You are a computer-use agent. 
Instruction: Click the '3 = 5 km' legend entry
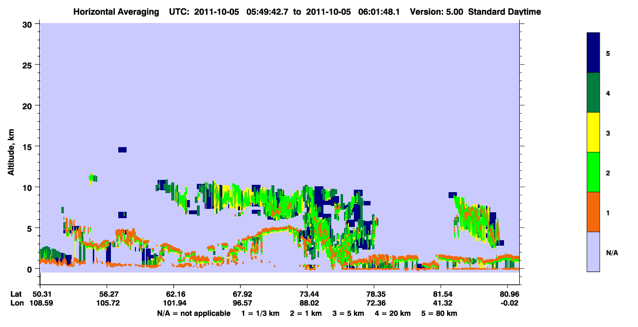tap(348, 313)
